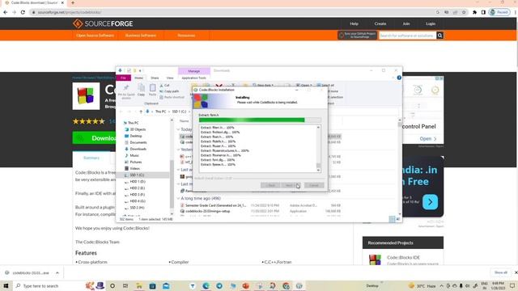Open the browser extensions puzzle icon

click(475, 12)
